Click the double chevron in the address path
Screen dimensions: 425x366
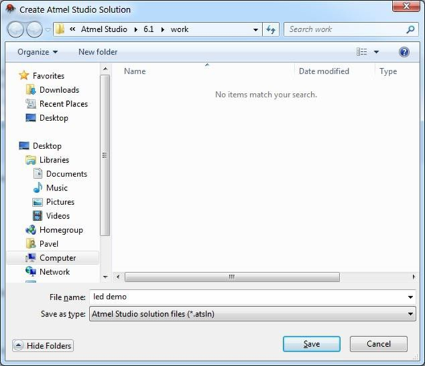click(x=72, y=29)
